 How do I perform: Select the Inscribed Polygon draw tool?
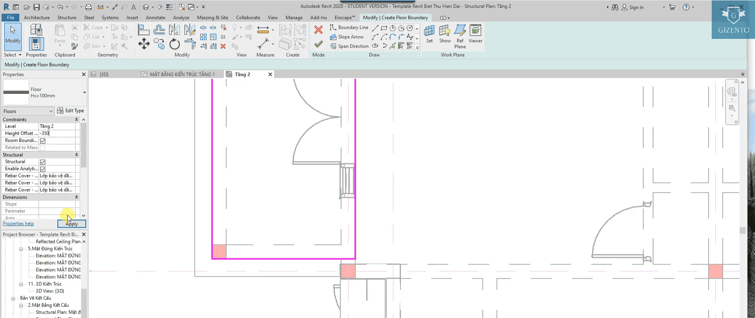coord(393,28)
